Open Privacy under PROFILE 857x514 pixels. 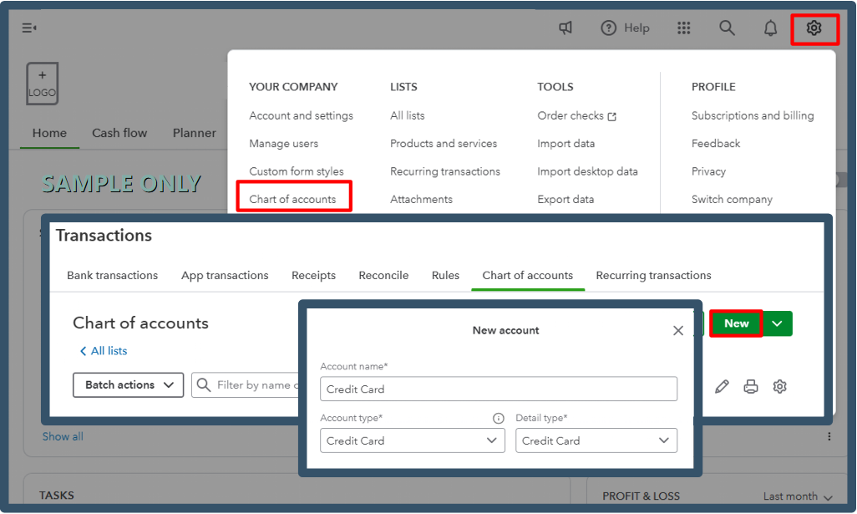click(x=708, y=171)
